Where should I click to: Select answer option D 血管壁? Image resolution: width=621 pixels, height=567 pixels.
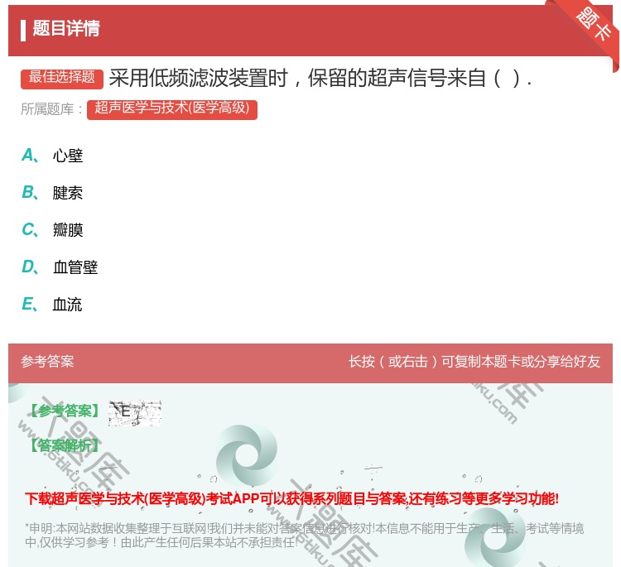(60, 267)
